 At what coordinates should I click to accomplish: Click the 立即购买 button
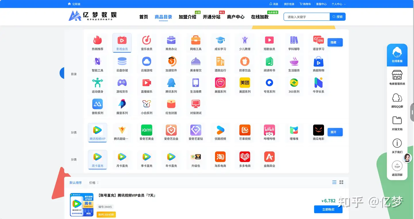[328, 209]
